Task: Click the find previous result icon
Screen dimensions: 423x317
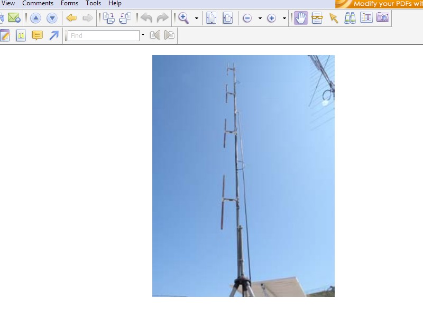Action: pos(155,35)
